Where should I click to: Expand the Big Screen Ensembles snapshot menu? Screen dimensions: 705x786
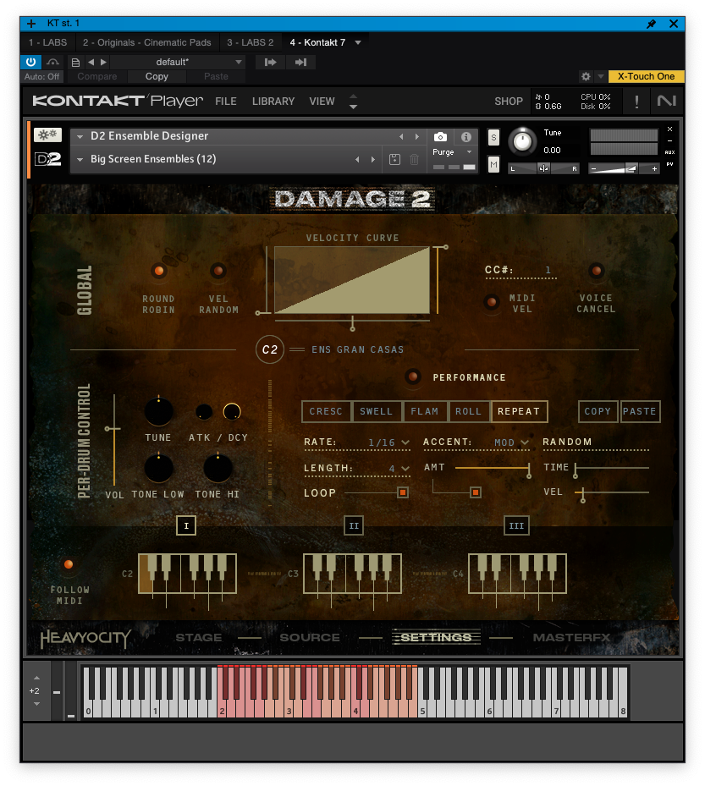80,159
